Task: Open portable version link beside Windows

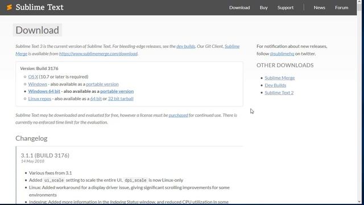Action: 102,84
